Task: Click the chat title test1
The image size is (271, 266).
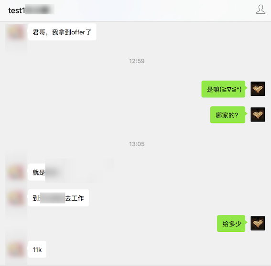Action: pyautogui.click(x=17, y=10)
